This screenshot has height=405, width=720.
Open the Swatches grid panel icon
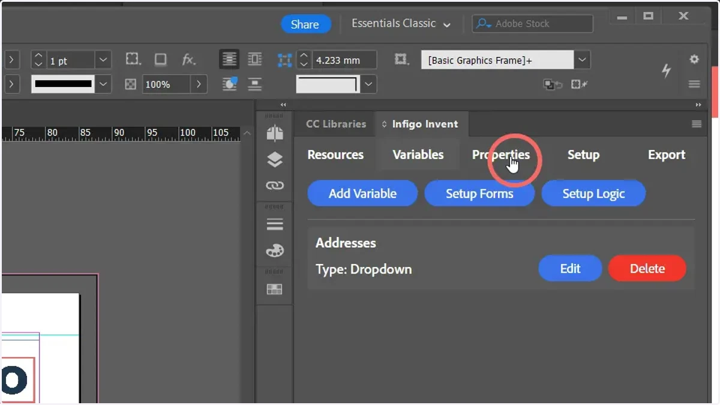pyautogui.click(x=275, y=289)
